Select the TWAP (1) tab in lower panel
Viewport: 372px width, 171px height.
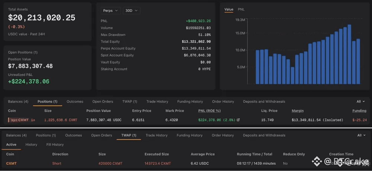click(x=129, y=135)
